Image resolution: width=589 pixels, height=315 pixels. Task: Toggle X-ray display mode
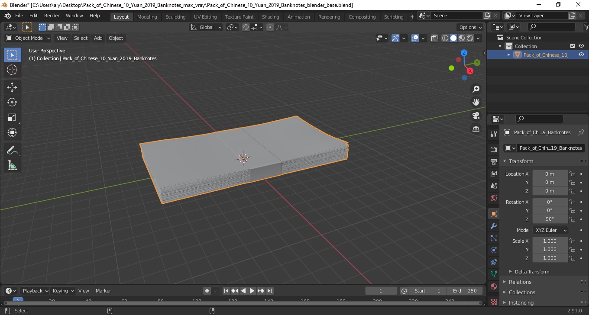[434, 38]
